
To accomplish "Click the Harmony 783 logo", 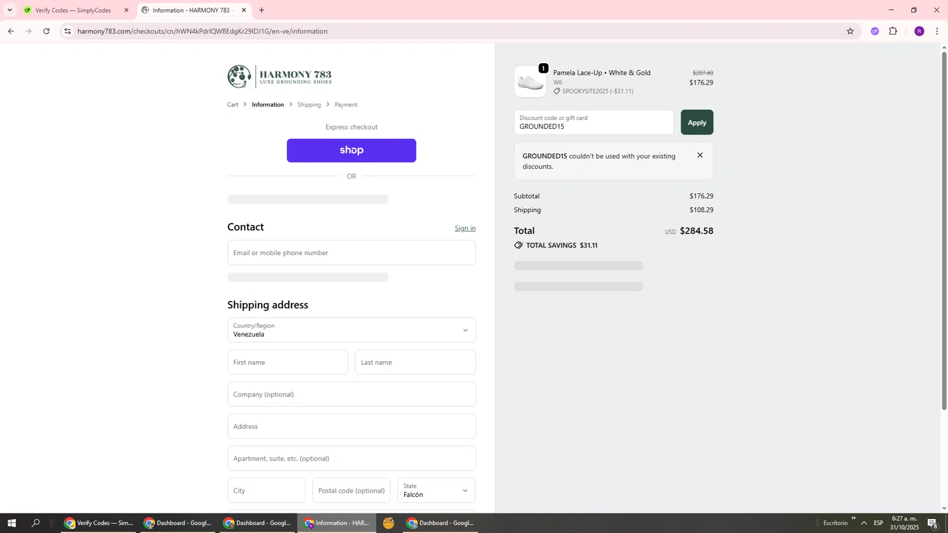I will click(x=279, y=76).
